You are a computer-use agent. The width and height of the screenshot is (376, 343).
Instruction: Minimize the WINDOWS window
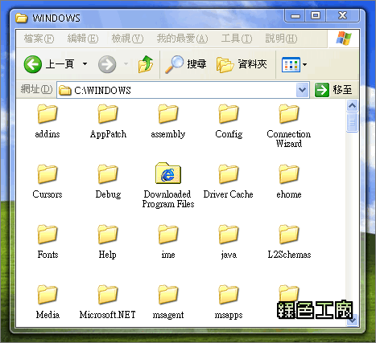pyautogui.click(x=295, y=15)
